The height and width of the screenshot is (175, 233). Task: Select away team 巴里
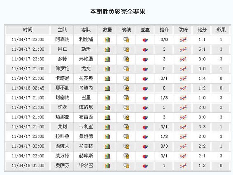[86, 97]
